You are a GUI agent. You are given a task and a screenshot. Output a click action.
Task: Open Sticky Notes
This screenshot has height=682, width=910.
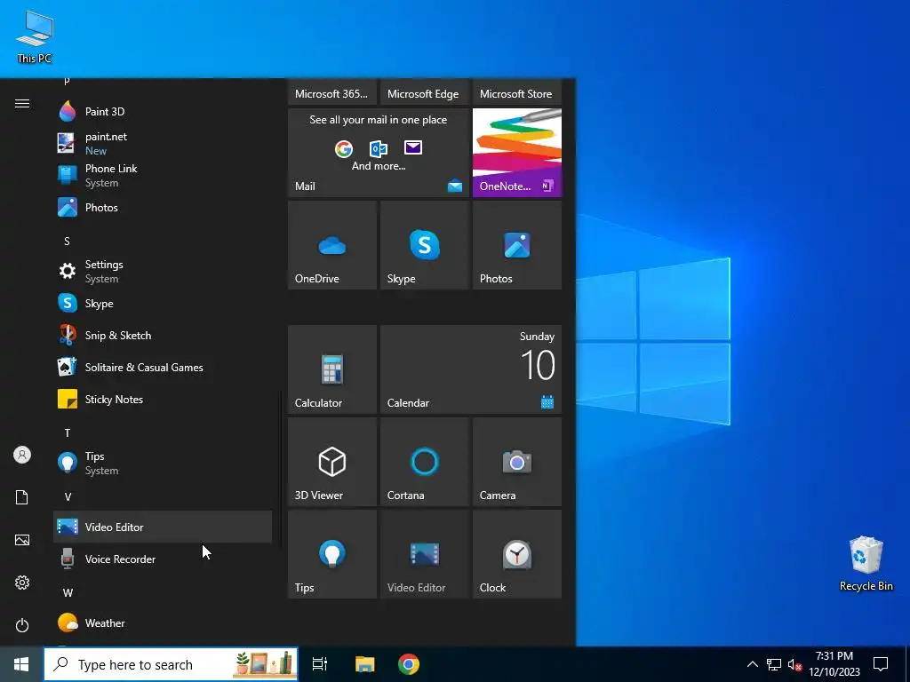coord(163,399)
